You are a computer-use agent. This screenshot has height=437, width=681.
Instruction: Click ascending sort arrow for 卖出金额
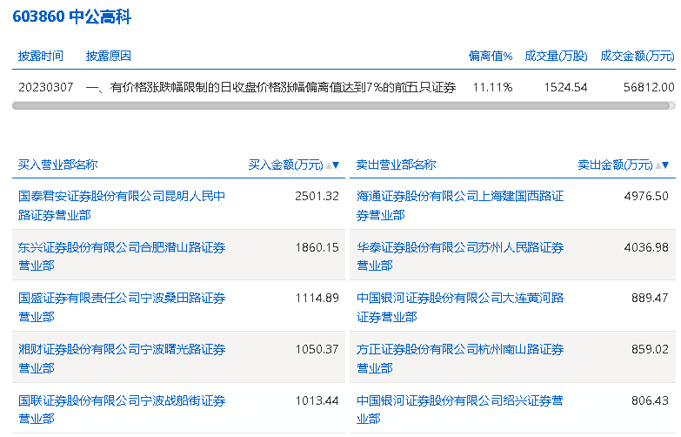point(657,165)
